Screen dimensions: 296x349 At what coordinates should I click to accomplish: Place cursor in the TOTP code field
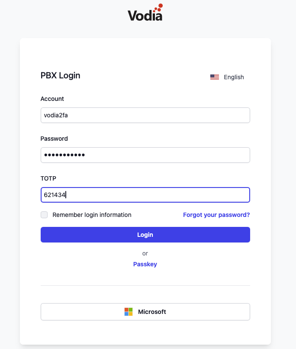pyautogui.click(x=145, y=195)
